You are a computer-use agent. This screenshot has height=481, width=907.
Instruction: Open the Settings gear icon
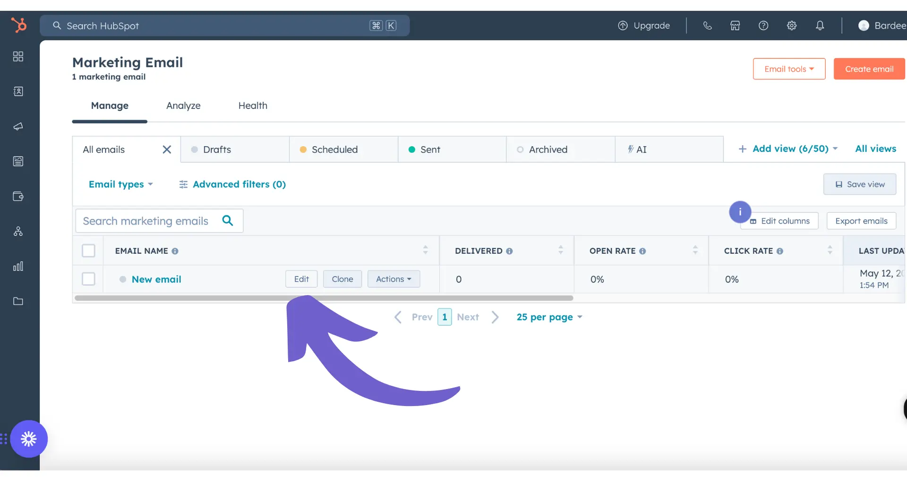pyautogui.click(x=792, y=25)
